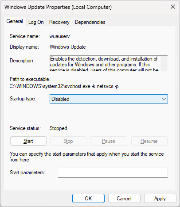Select the path to executable text
Image resolution: width=180 pixels, height=207 pixels.
tap(64, 86)
